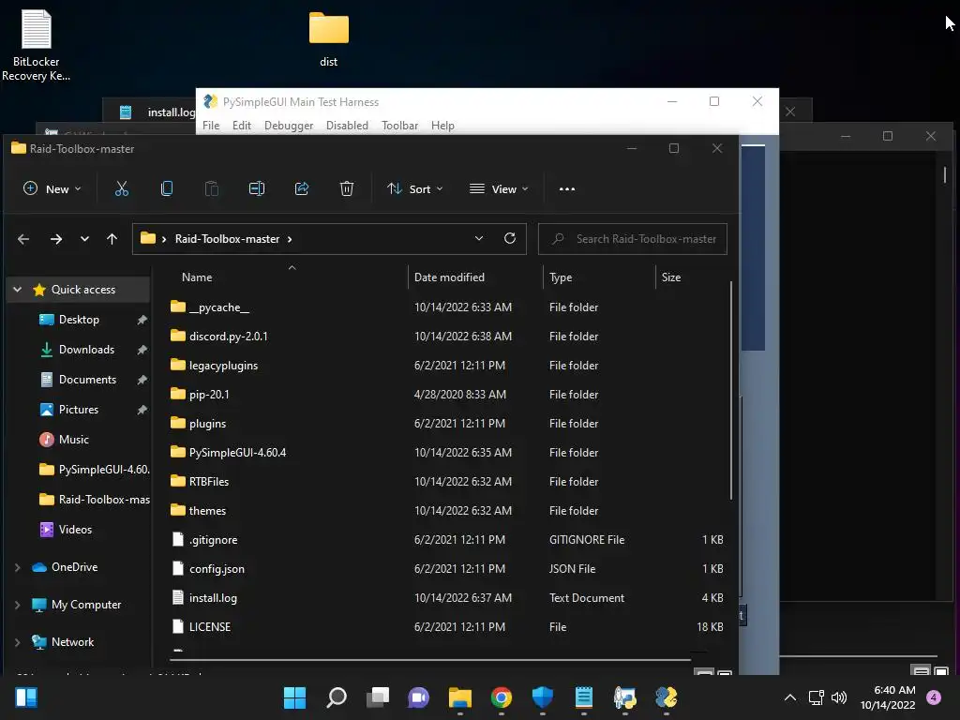Select the __pycache__ folder row
Screen dimensions: 960x720
446,307
